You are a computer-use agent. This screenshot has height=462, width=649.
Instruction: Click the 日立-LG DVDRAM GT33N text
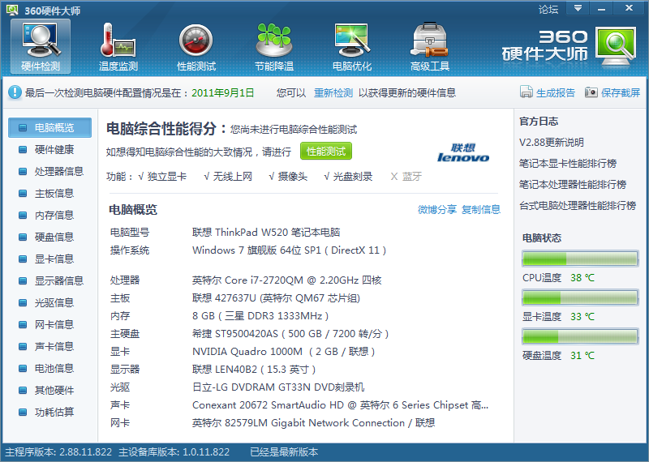(278, 387)
